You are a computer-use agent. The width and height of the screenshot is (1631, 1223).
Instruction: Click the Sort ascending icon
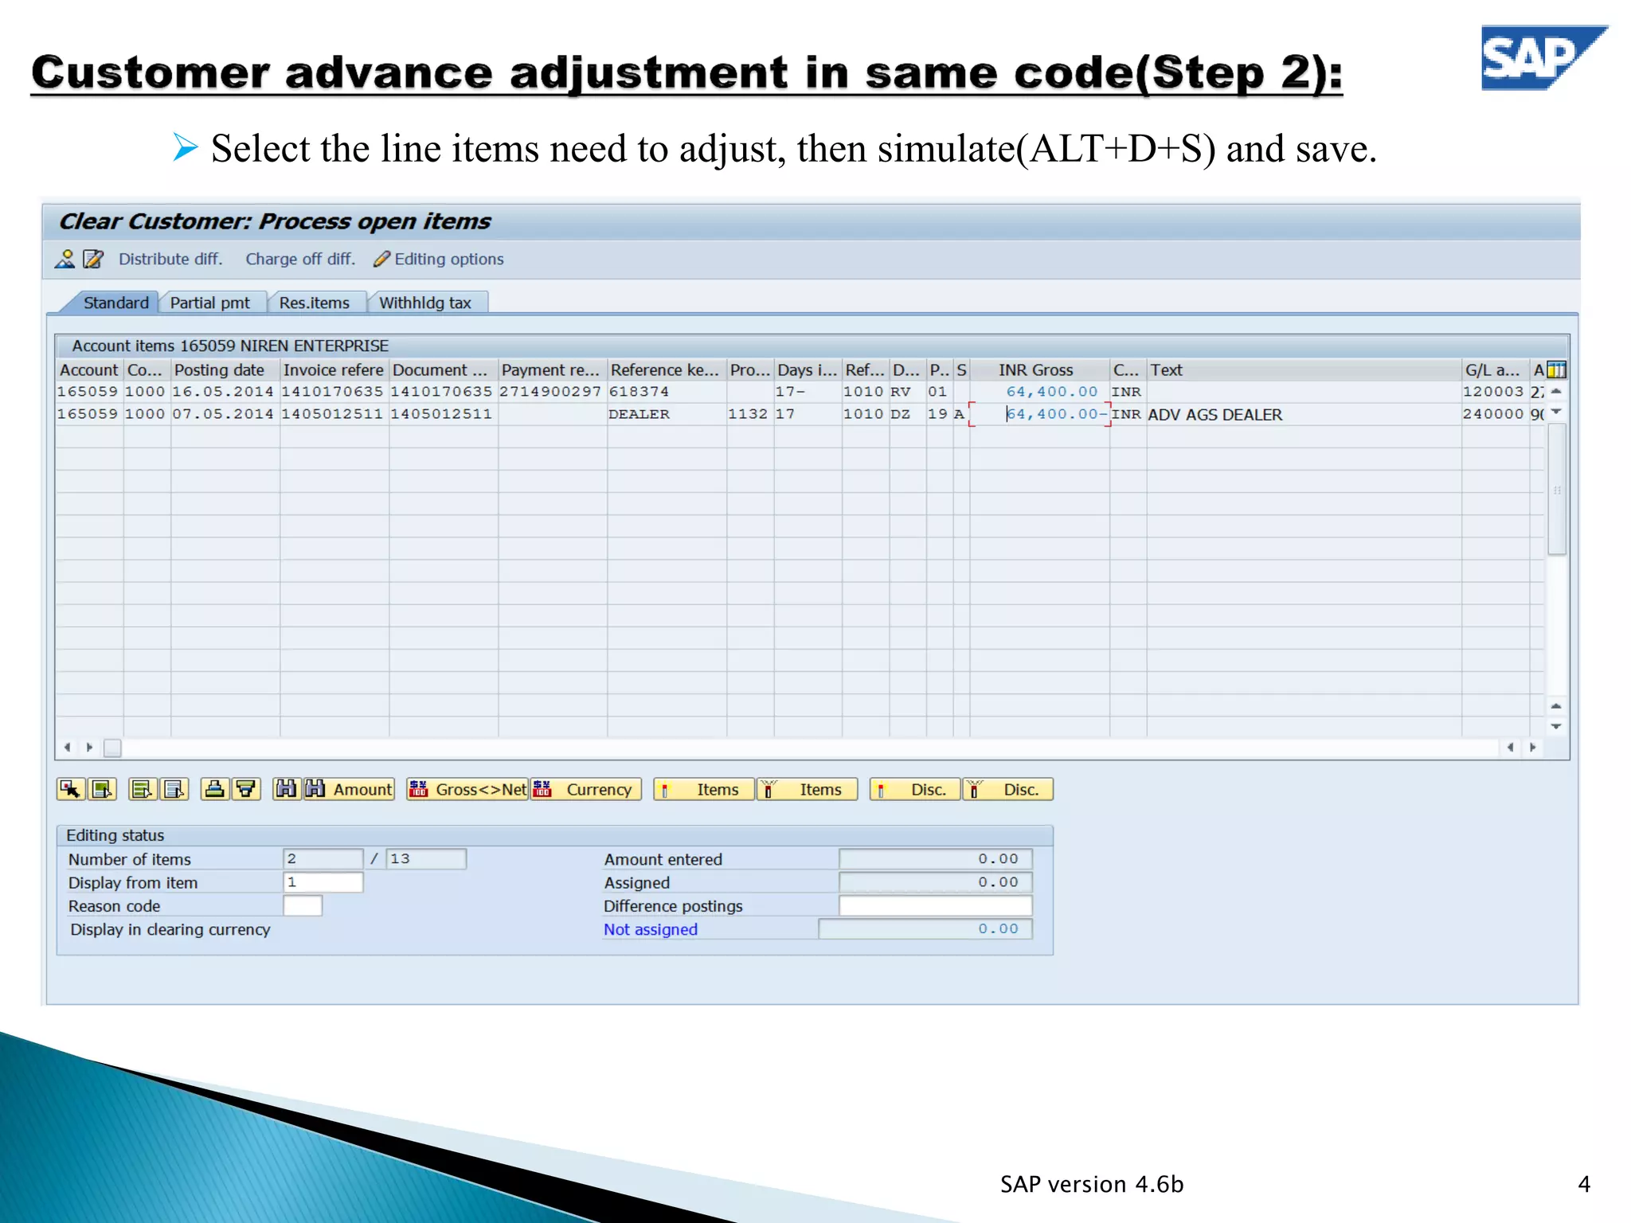[x=214, y=789]
